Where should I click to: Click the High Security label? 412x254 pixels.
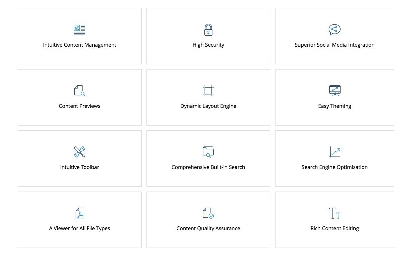point(208,45)
